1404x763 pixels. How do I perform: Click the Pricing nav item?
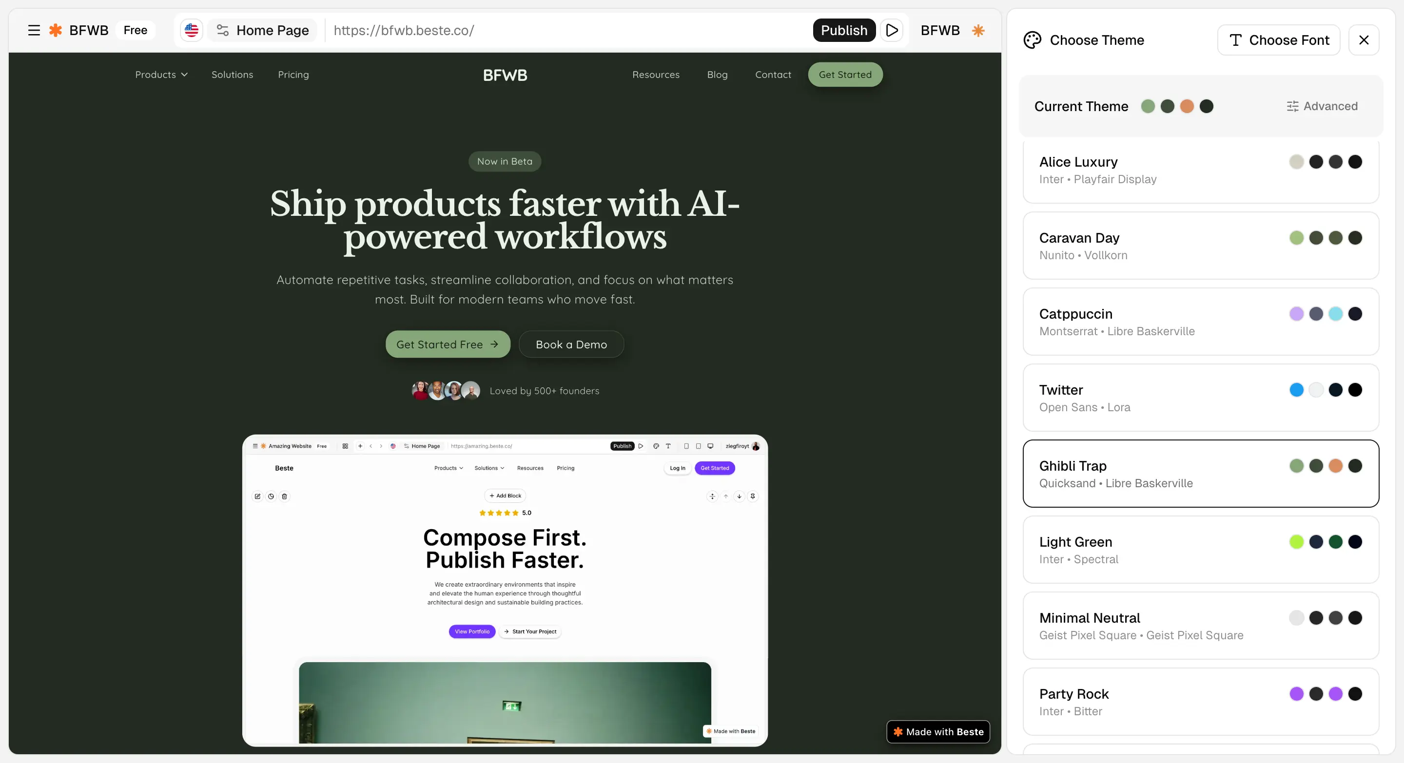pyautogui.click(x=293, y=75)
